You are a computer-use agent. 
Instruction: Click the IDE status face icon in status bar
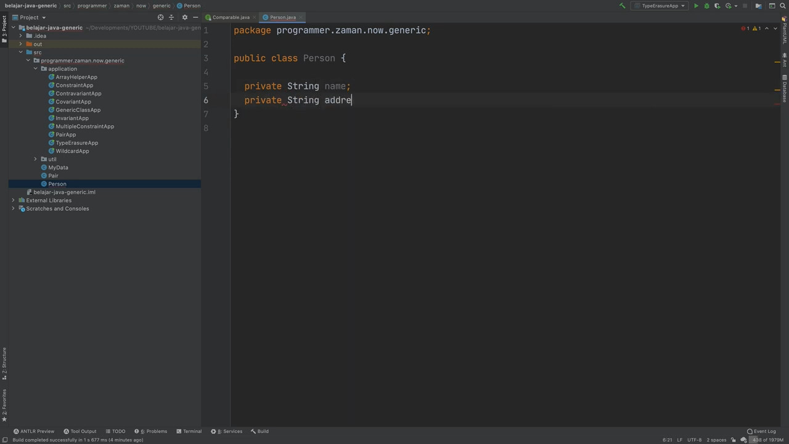pos(745,440)
